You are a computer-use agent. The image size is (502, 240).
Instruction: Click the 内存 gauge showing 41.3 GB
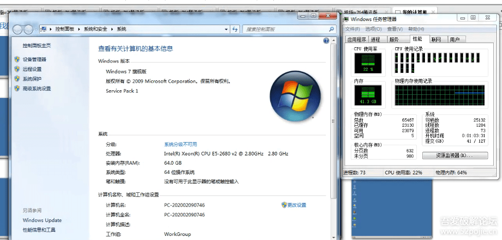[368, 95]
